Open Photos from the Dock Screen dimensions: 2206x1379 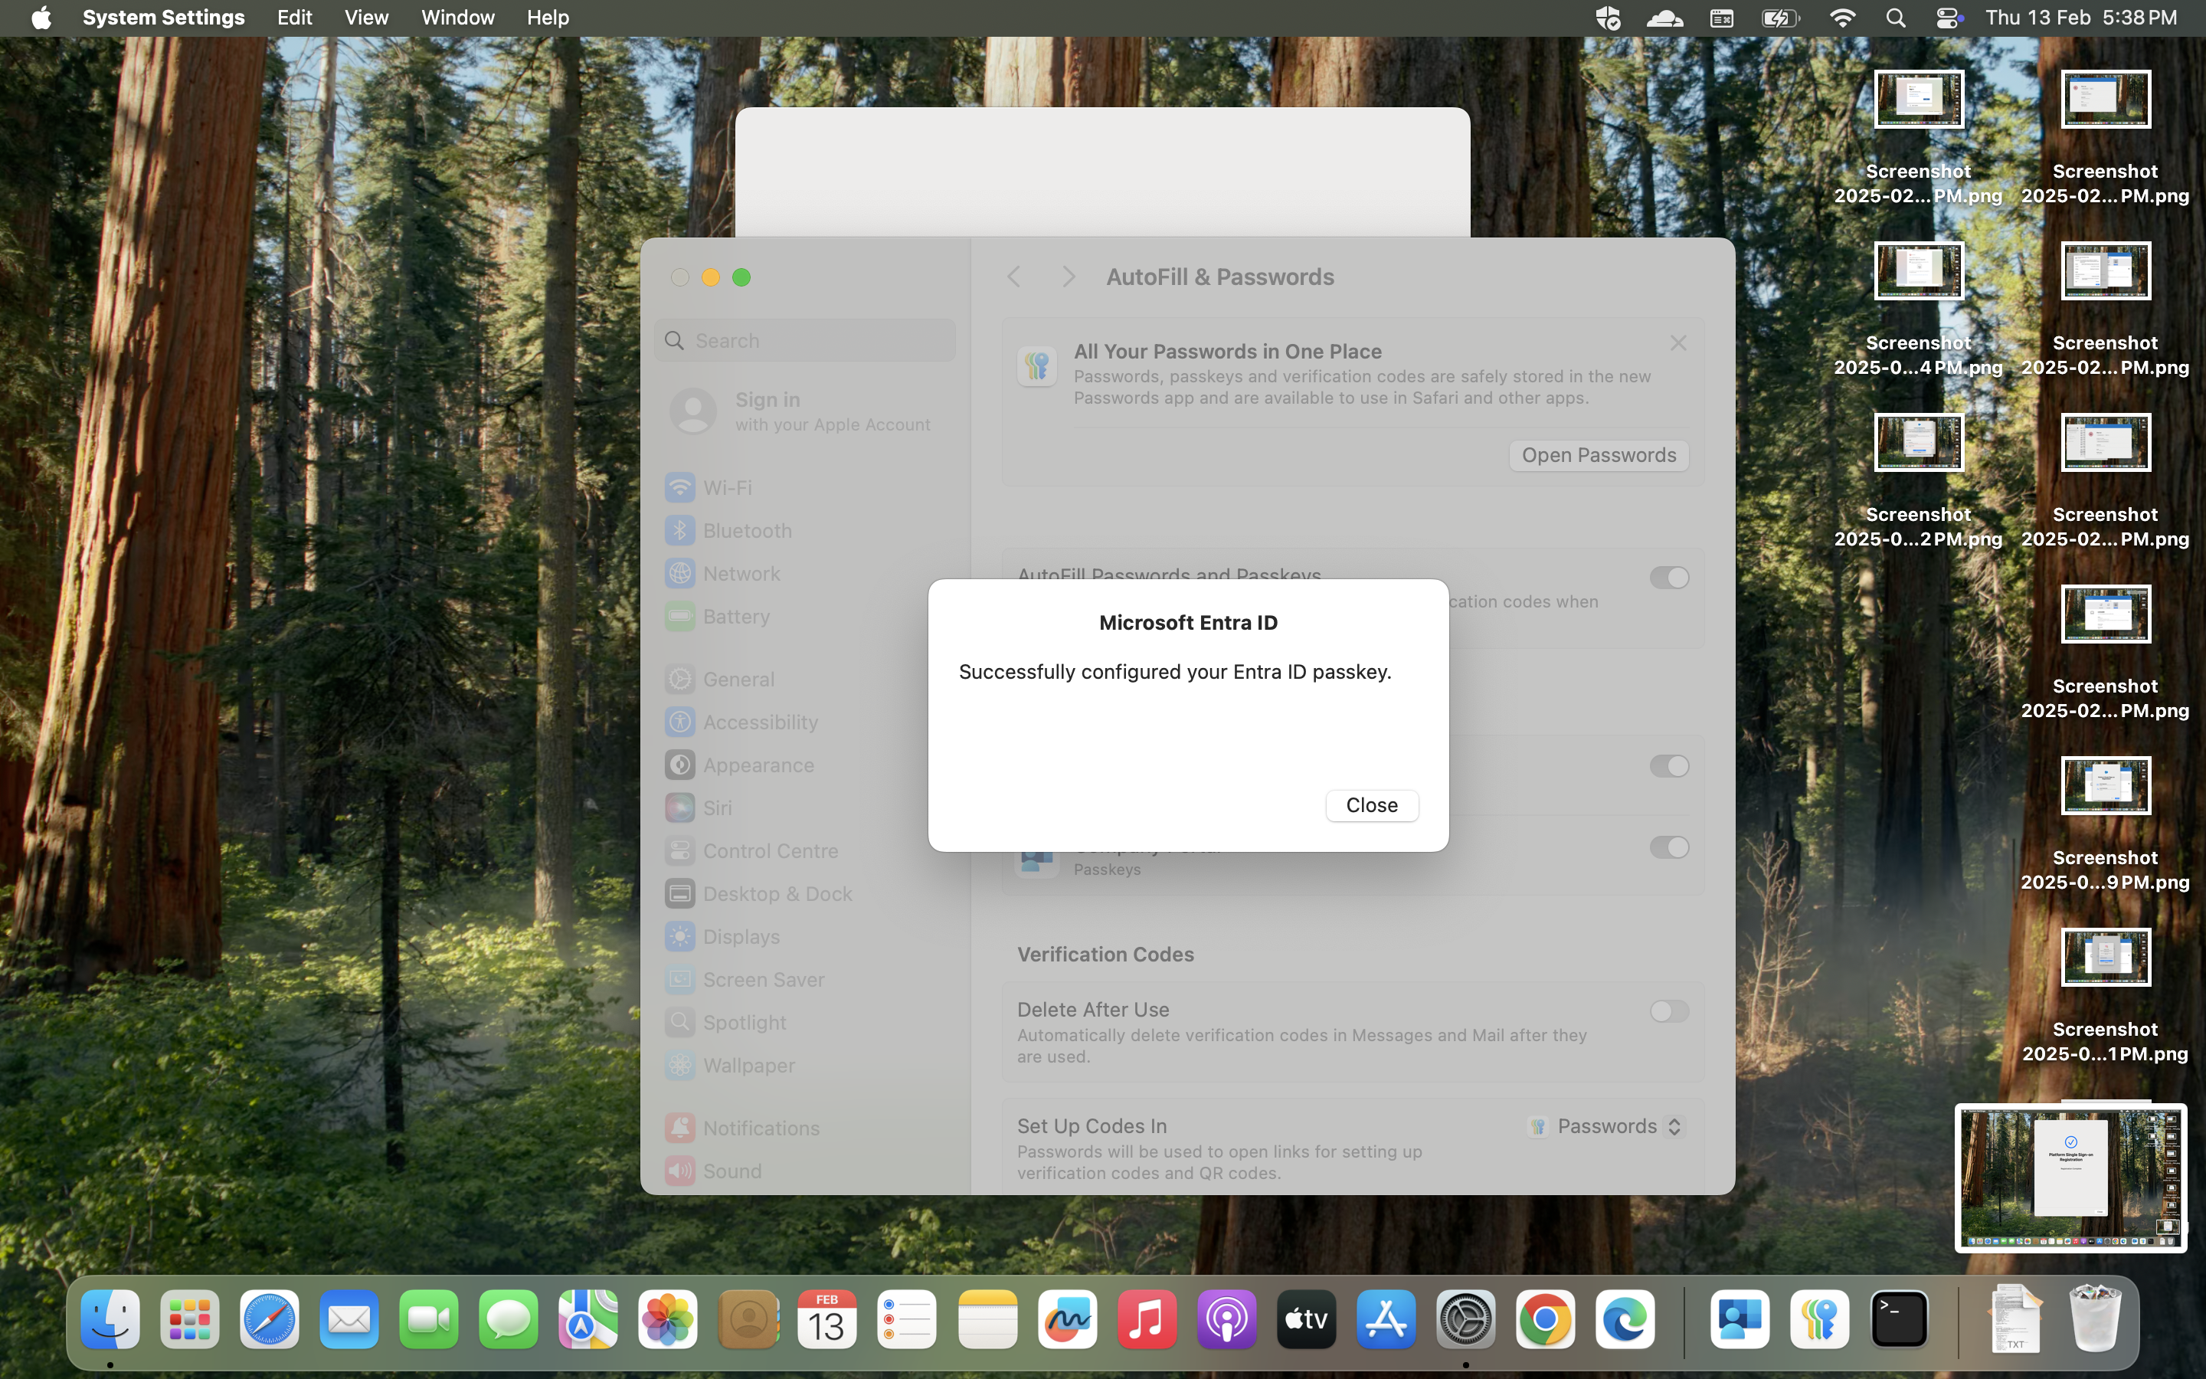click(668, 1318)
